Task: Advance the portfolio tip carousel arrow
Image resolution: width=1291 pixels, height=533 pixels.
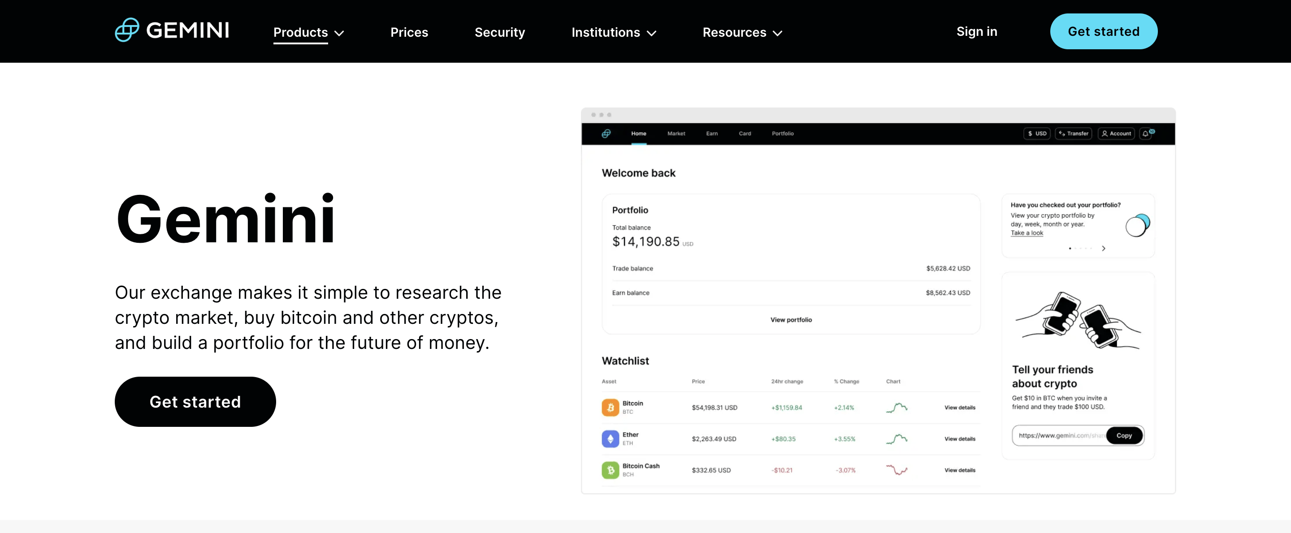Action: click(1103, 249)
